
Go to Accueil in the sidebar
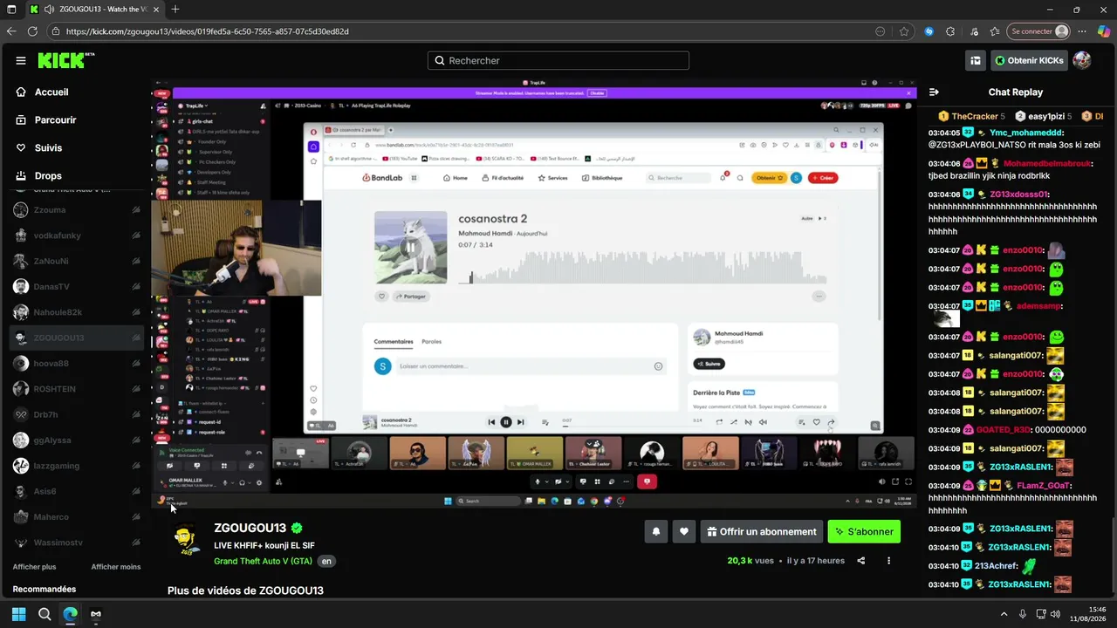click(x=51, y=92)
